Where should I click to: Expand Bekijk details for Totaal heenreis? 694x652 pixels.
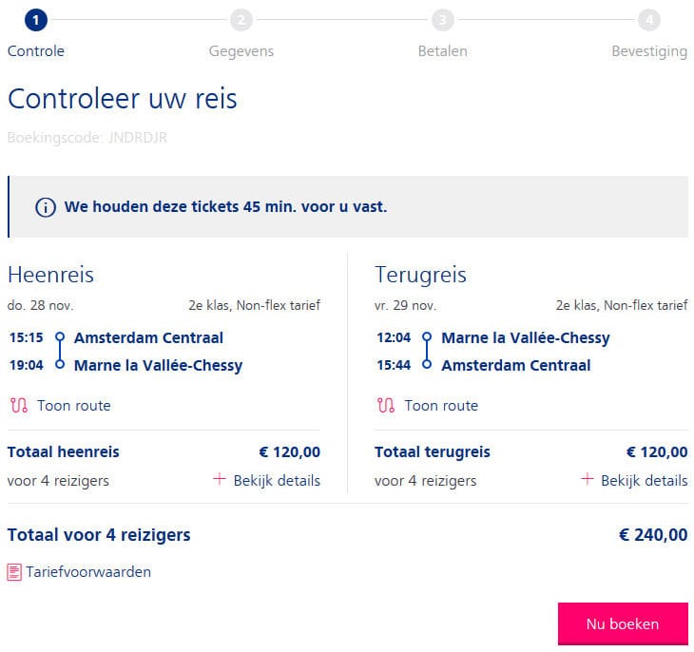266,480
